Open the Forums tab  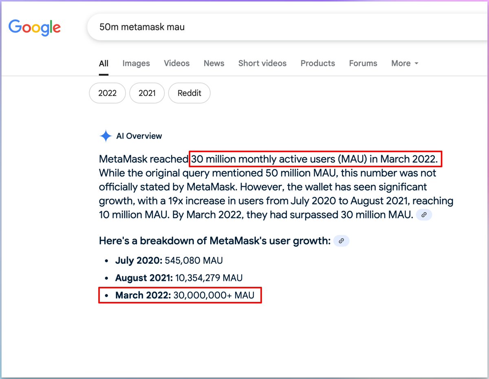tap(363, 64)
